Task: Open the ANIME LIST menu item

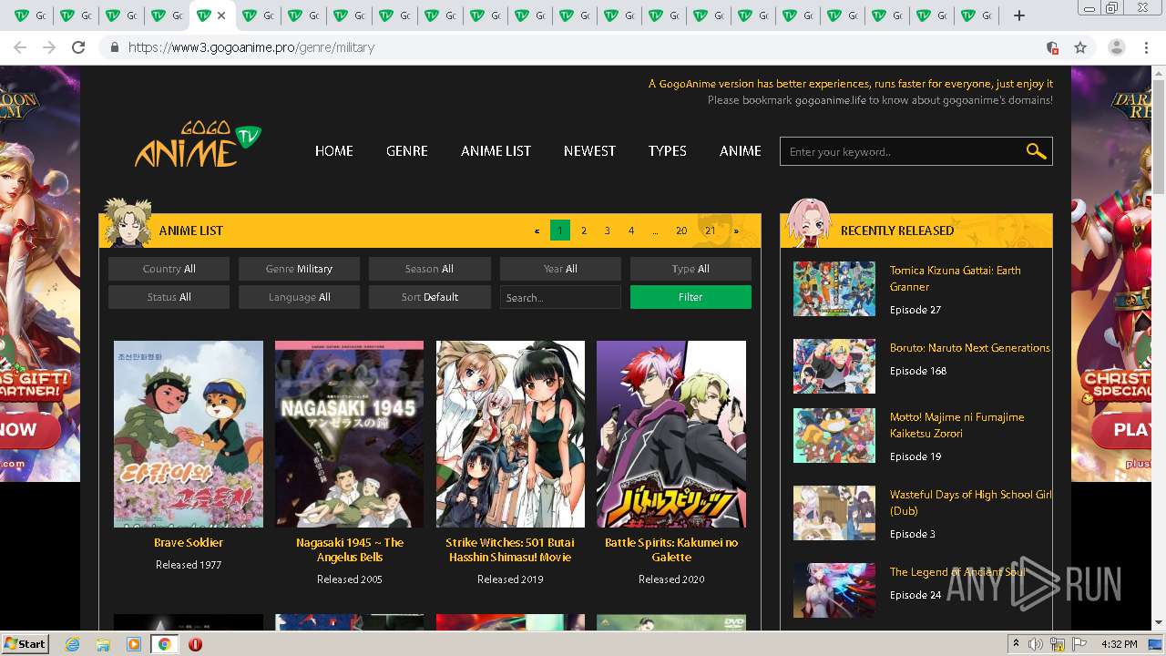Action: click(496, 151)
